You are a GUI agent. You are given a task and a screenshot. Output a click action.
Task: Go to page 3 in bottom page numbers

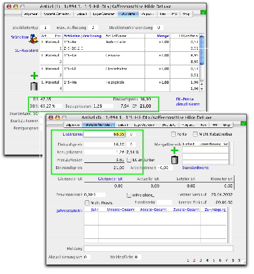click(x=200, y=260)
